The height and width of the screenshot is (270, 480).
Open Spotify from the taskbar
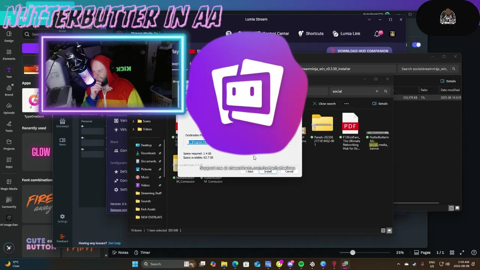point(301,264)
